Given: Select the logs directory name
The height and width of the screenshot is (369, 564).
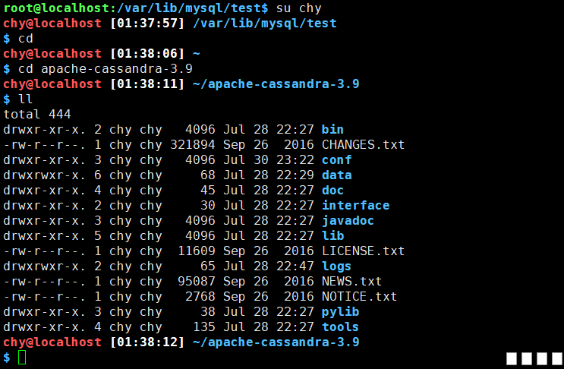Looking at the screenshot, I should coord(336,266).
